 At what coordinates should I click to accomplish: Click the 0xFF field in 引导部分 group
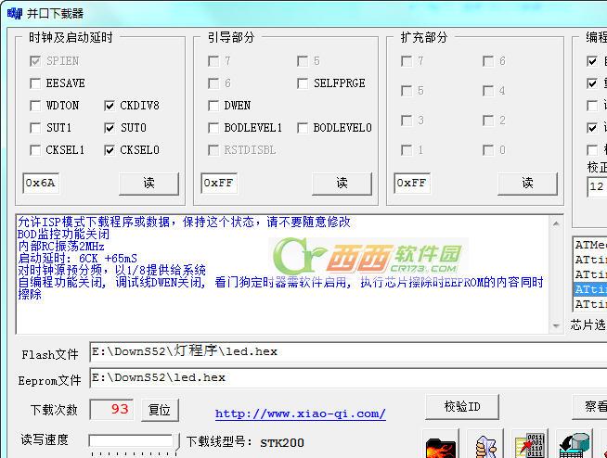(219, 183)
